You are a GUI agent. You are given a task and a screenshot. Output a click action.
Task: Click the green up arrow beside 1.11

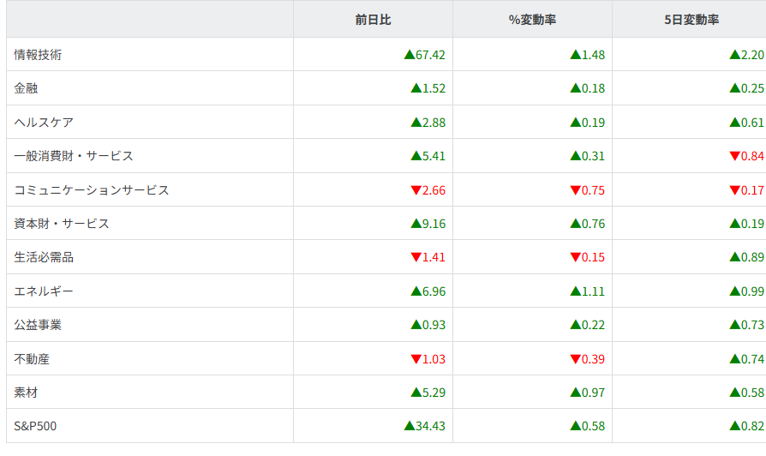575,291
